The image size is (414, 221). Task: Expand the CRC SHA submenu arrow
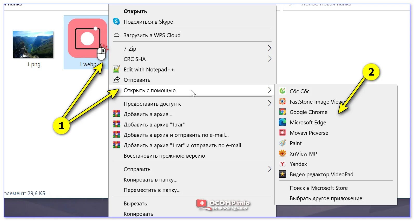click(270, 59)
